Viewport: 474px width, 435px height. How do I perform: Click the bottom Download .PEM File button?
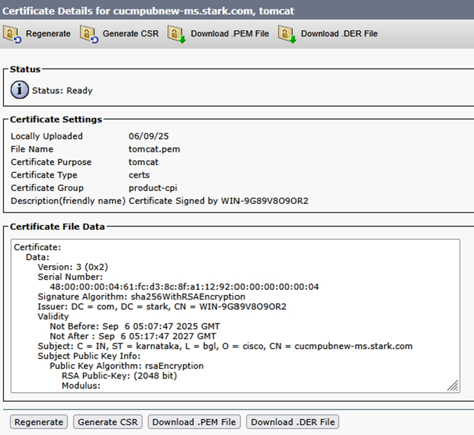[x=194, y=422]
